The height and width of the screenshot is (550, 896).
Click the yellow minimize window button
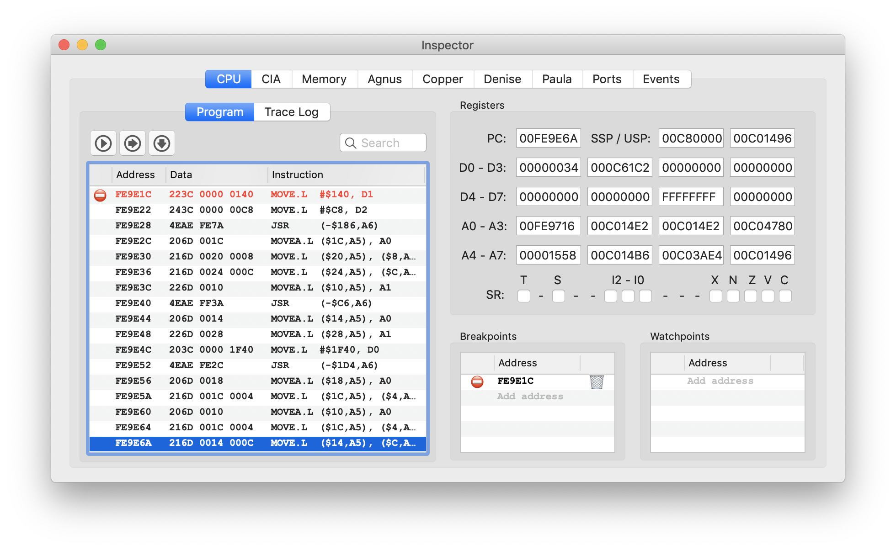tap(82, 45)
